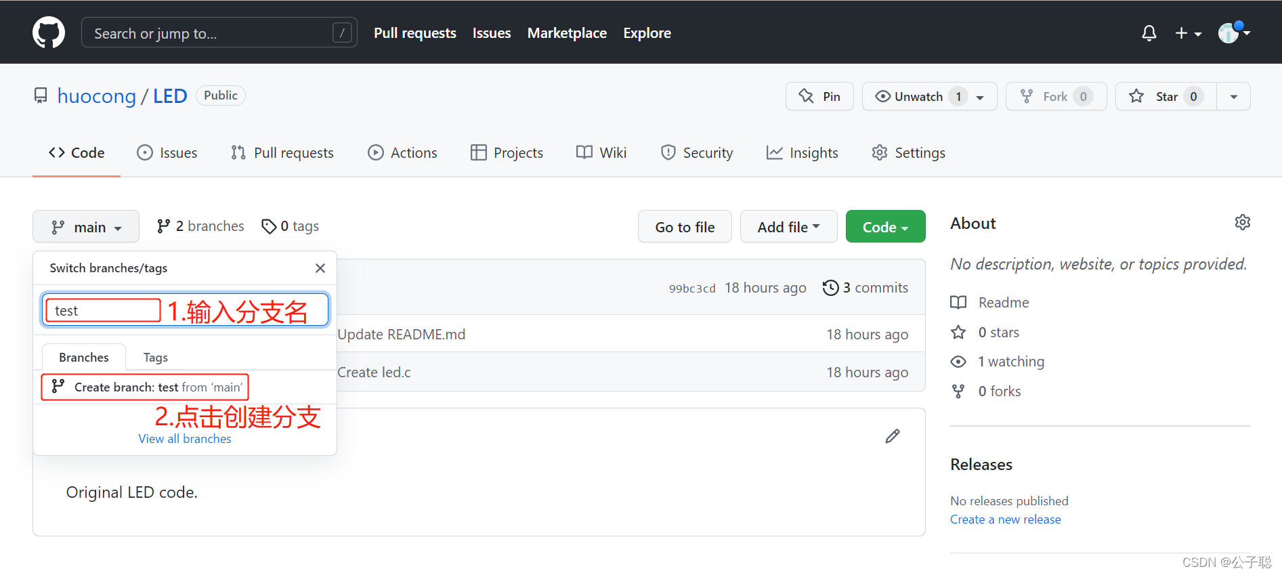View the 0 tags link

click(x=291, y=226)
